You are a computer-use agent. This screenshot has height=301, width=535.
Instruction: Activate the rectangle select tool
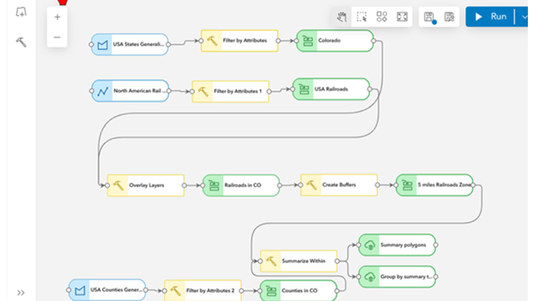(361, 17)
